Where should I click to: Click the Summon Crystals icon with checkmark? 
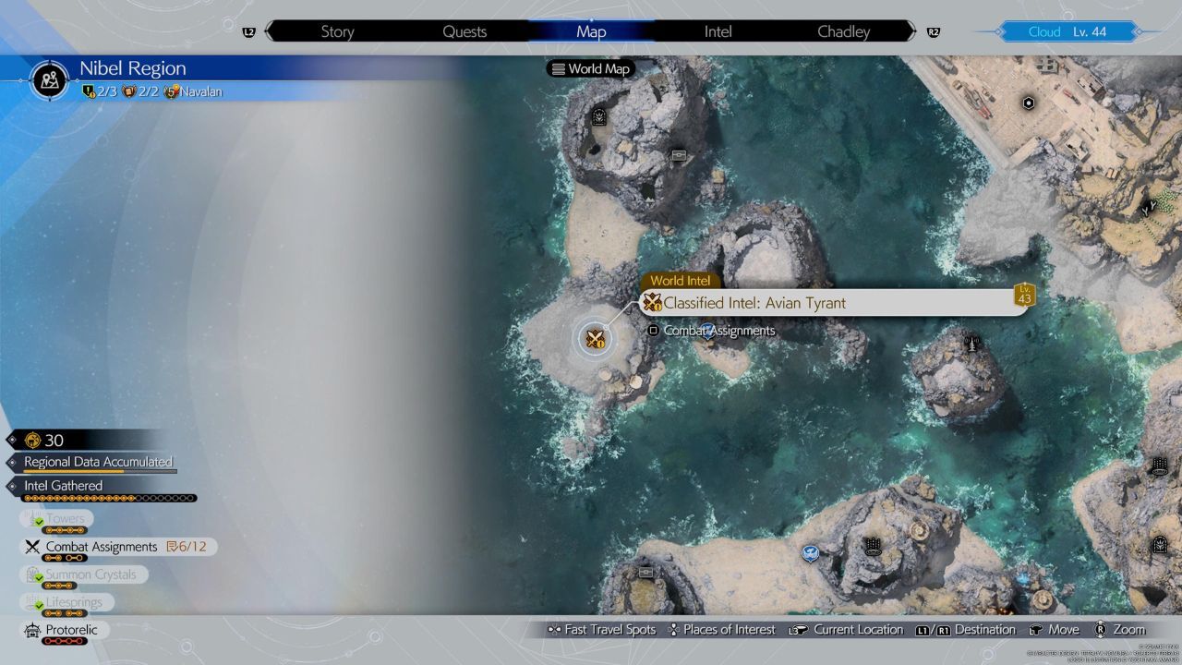[32, 574]
